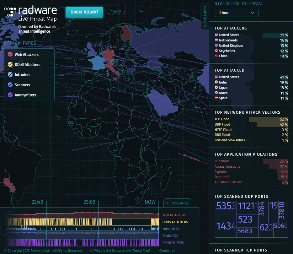Click UDP port 3784 tile
This screenshot has height=254, width=293.
[x=264, y=212]
